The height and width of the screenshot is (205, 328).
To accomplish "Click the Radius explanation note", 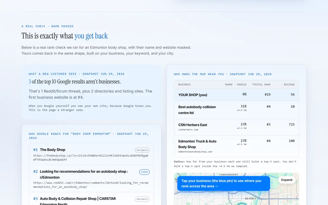I will [235, 164].
